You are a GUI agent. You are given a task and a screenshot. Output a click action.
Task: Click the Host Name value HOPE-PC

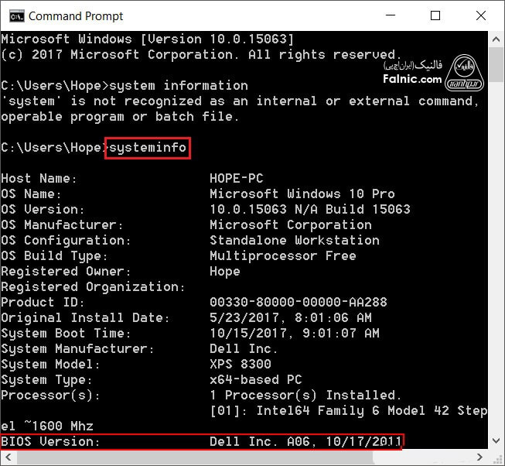tap(236, 178)
